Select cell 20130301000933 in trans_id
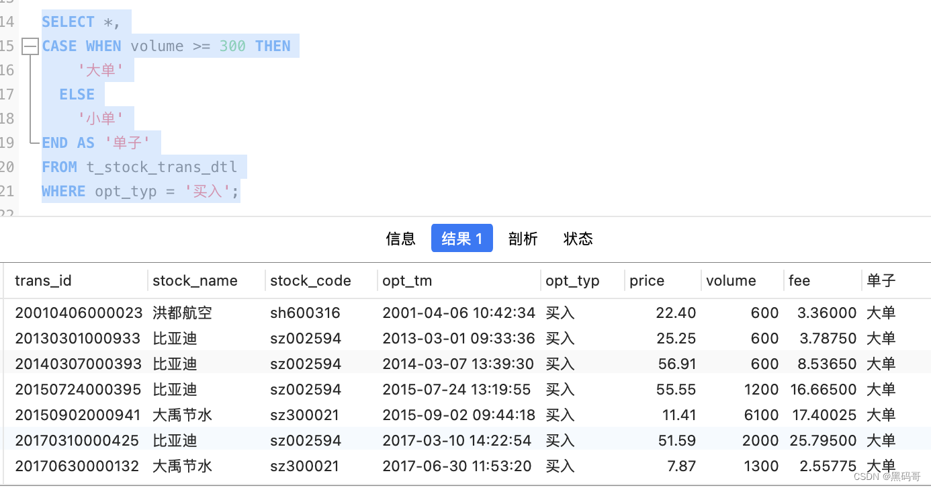Image resolution: width=931 pixels, height=488 pixels. click(78, 338)
